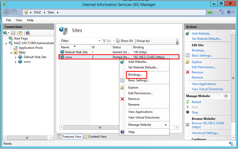The height and width of the screenshot is (149, 238).
Task: Open the Help toolbar dropdown arrow
Action: 233,12
